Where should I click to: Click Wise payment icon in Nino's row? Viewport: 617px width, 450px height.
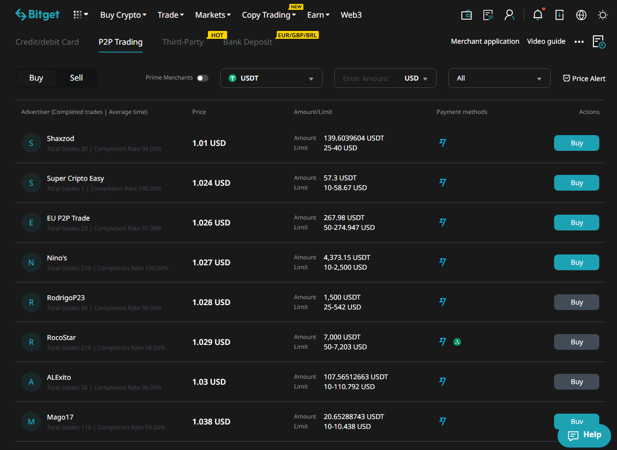coord(442,262)
